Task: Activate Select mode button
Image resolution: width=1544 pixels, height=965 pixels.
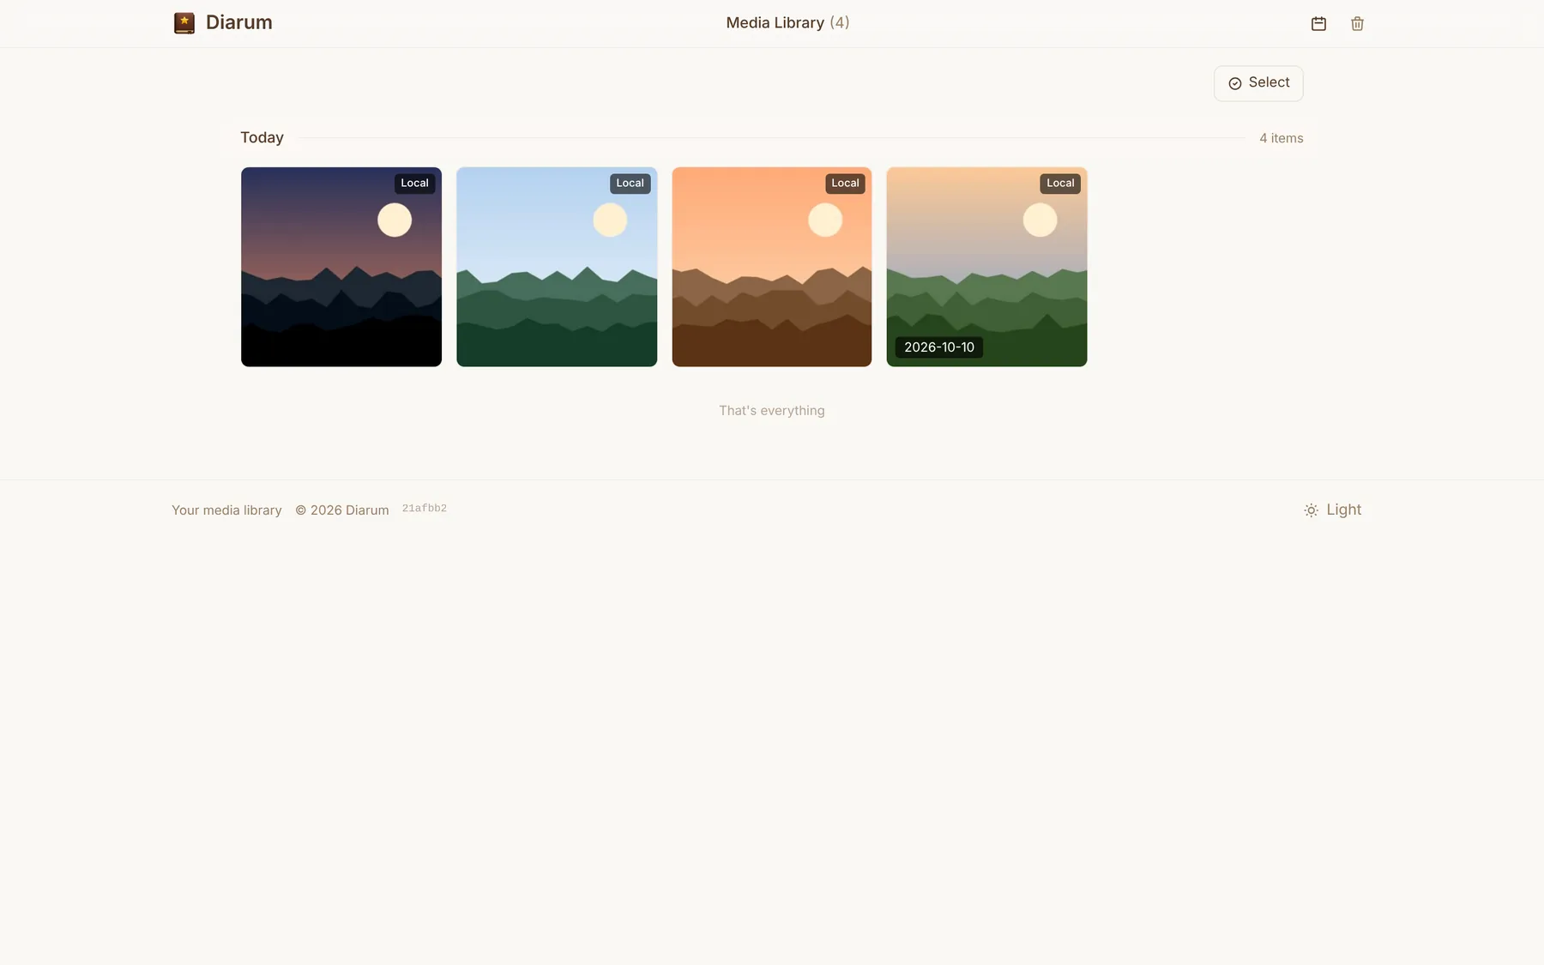Action: 1258,83
